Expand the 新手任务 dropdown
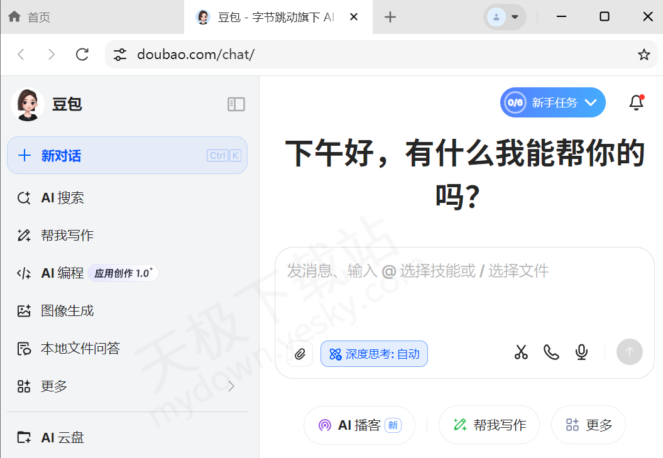The image size is (663, 458). pyautogui.click(x=552, y=102)
